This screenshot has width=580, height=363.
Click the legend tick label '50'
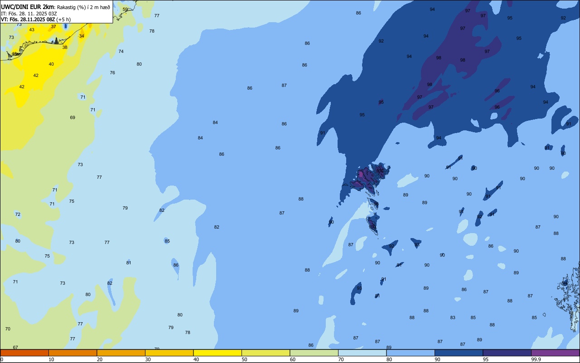244,359
